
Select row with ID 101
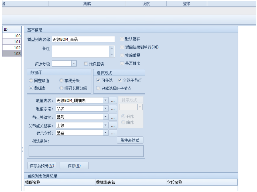click(x=12, y=42)
